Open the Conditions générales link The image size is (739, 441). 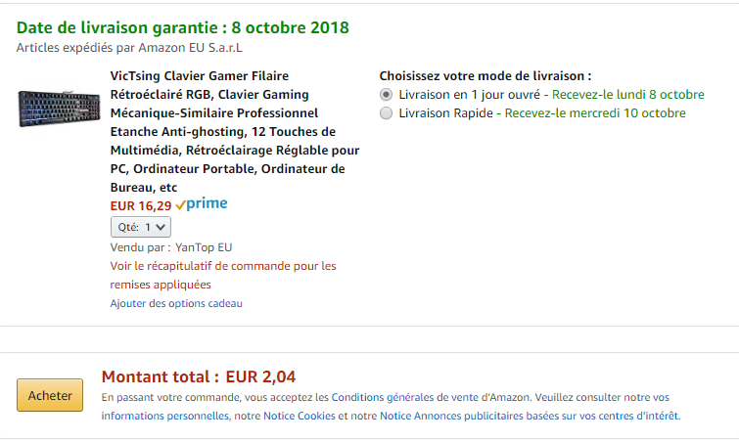tap(383, 397)
